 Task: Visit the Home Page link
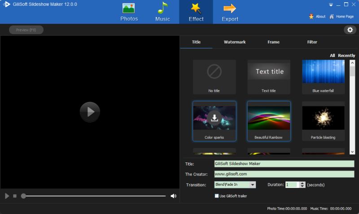point(345,17)
